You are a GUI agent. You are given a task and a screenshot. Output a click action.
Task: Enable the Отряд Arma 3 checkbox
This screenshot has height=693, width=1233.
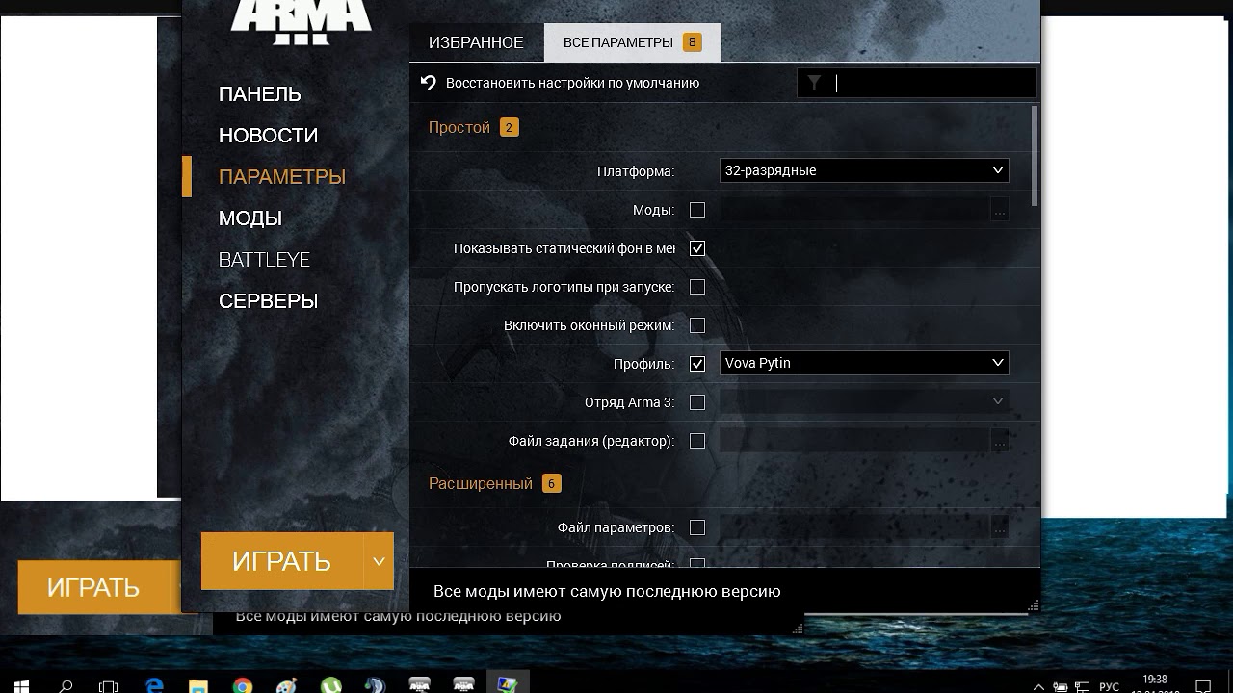(x=697, y=402)
